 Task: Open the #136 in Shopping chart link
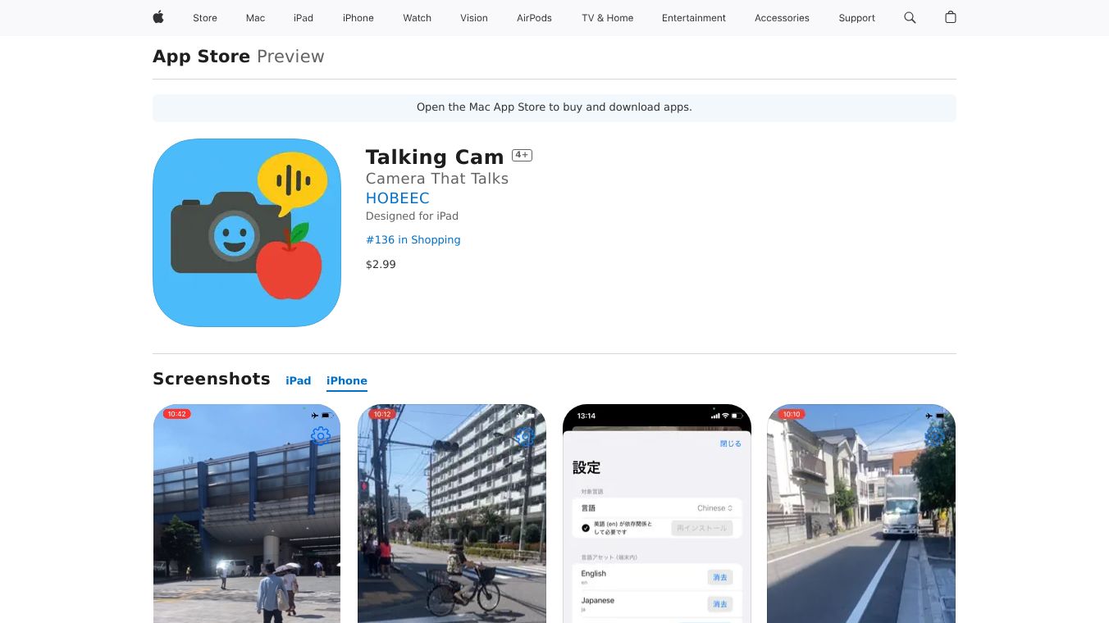click(413, 239)
